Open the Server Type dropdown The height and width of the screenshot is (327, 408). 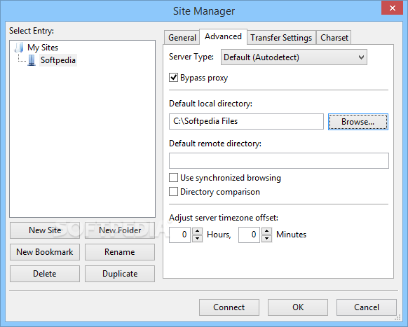tap(294, 57)
